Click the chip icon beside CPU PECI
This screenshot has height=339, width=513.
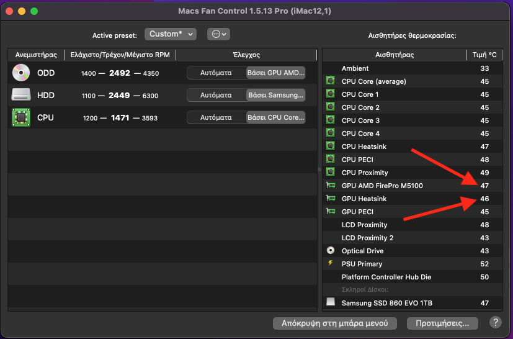click(331, 159)
